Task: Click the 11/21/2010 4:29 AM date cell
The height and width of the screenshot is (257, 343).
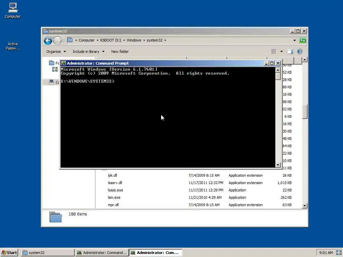Action: coord(205,197)
